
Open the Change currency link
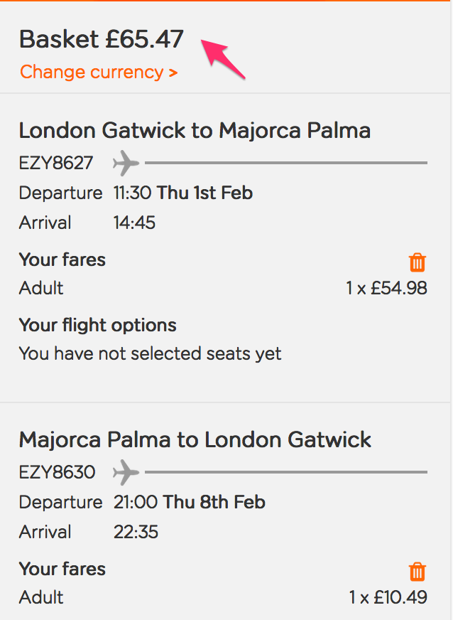tap(99, 72)
